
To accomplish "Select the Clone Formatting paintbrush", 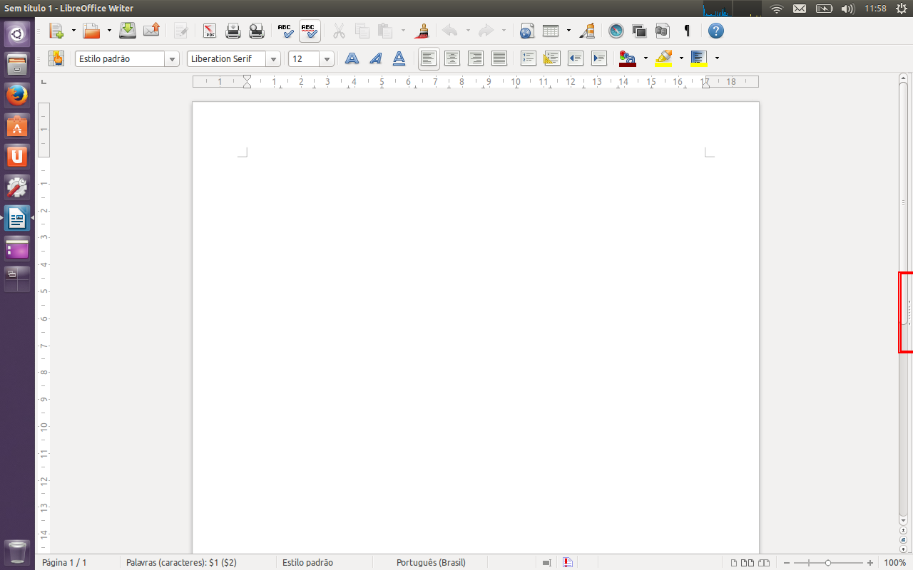I will click(422, 31).
